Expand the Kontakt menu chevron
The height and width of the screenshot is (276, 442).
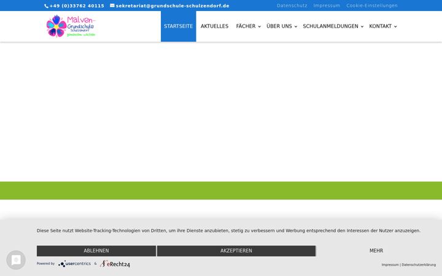(x=395, y=26)
